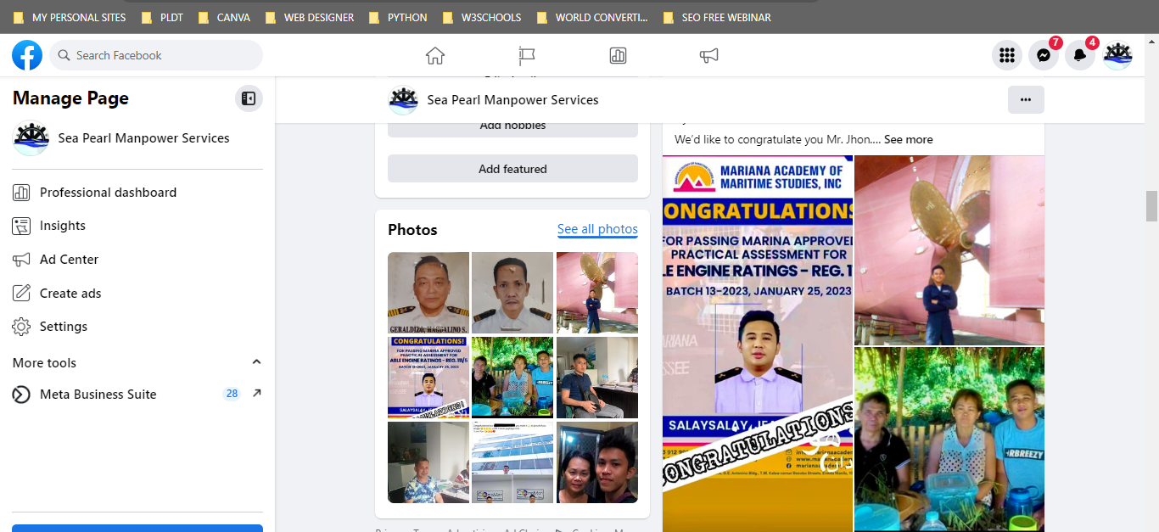Collapse the Manage Page sidebar
The width and height of the screenshot is (1159, 532).
click(x=249, y=98)
